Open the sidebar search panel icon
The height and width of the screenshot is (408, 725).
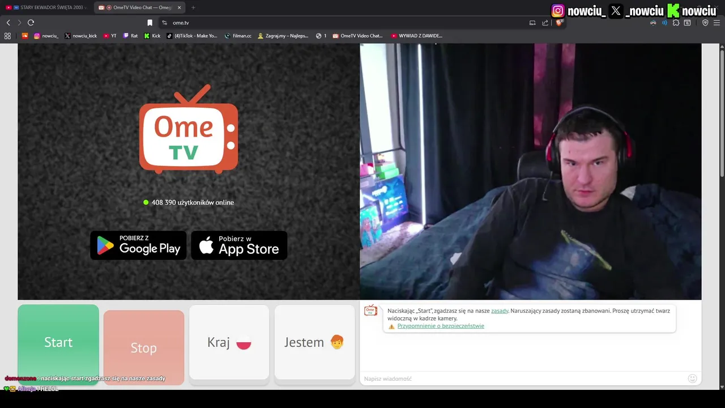[x=687, y=23]
